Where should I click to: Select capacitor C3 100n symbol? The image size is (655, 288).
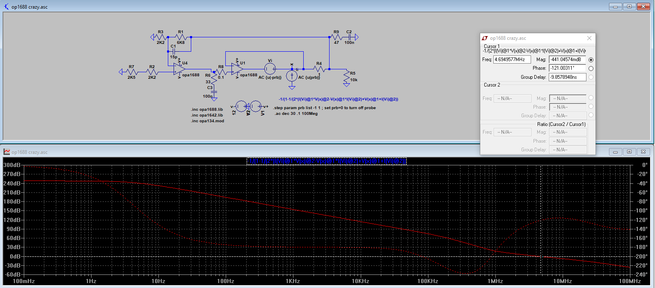pos(214,92)
